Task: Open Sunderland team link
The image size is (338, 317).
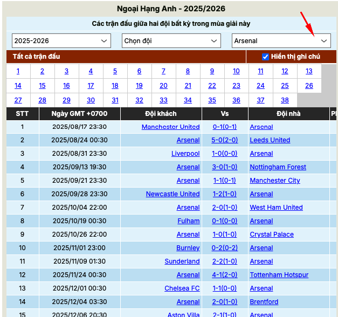Action: [x=182, y=261]
